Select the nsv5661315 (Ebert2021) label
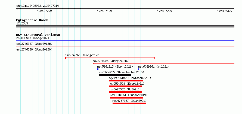Image resolution: width=242 pixels, height=114 pixels. tap(115, 66)
